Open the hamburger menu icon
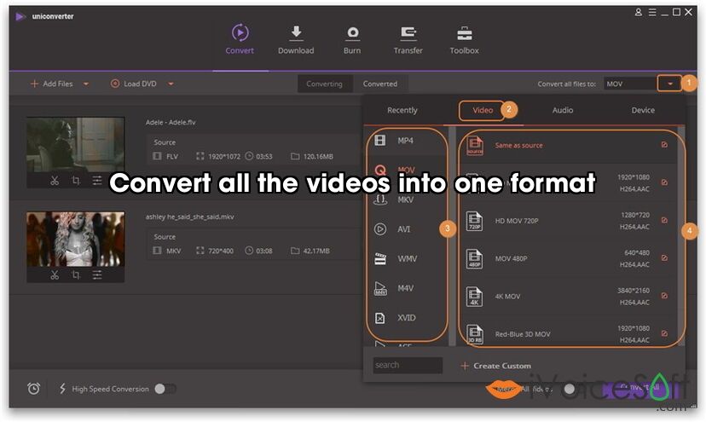Image resolution: width=706 pixels, height=422 pixels. (x=652, y=13)
